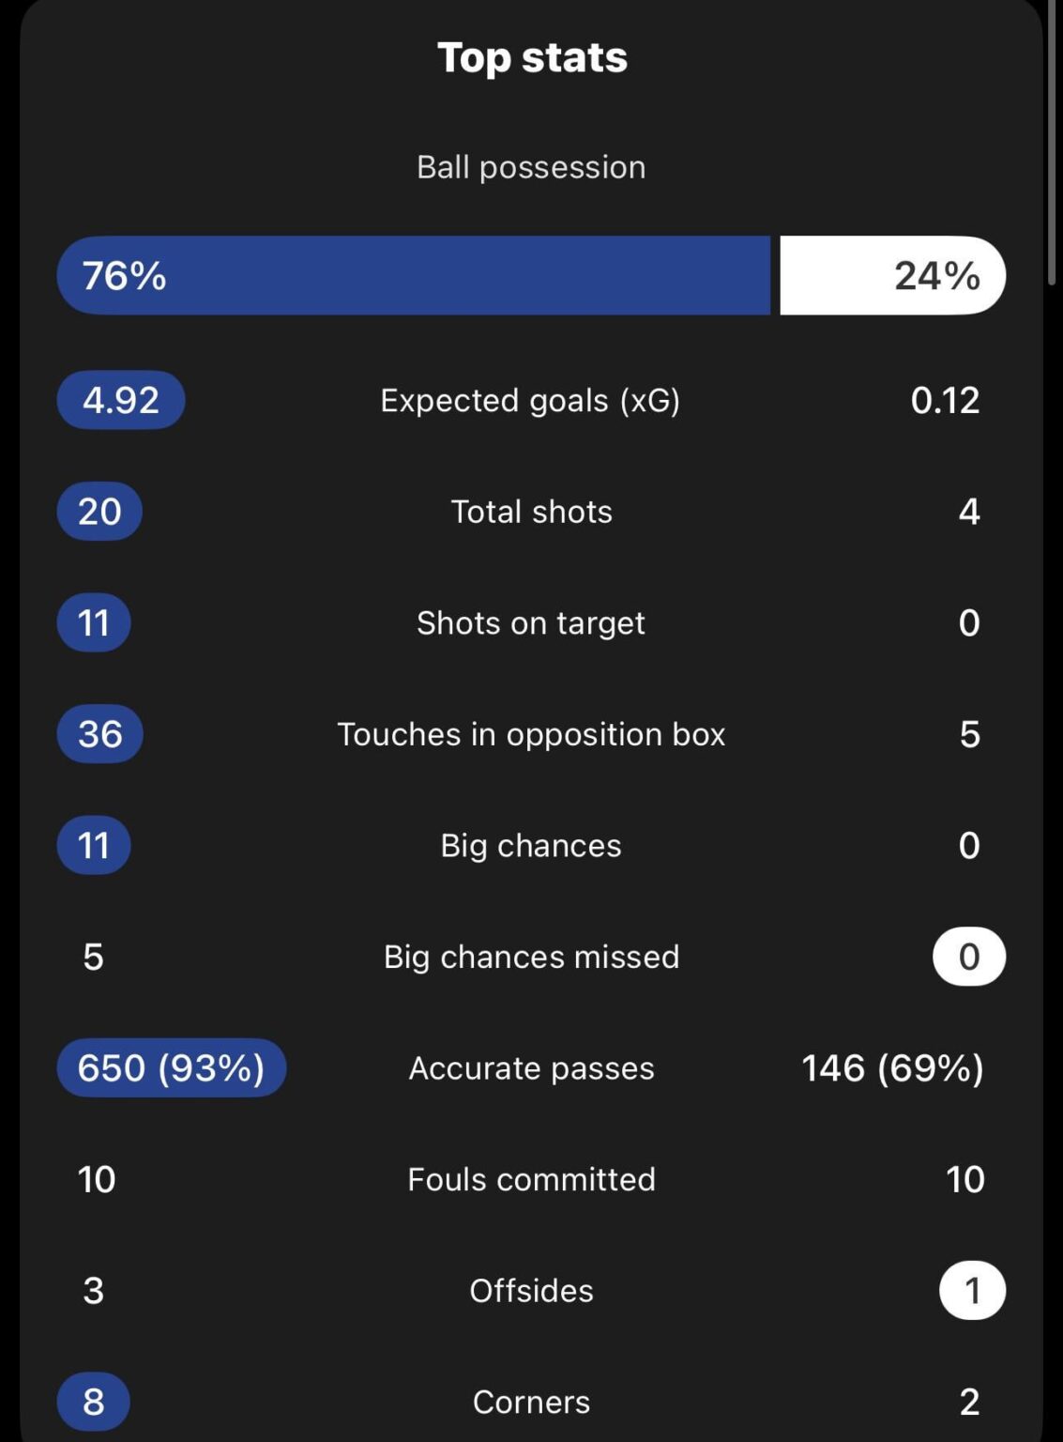This screenshot has height=1442, width=1063.
Task: Open the Expected goals (xG) stat label
Action: click(531, 399)
